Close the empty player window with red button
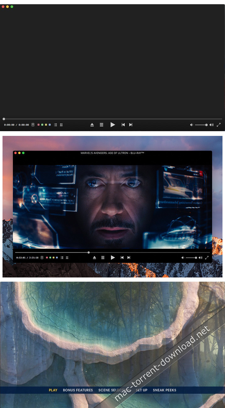Image resolution: width=225 pixels, height=408 pixels. click(3, 7)
